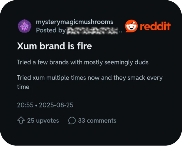
Task: Click the sentence about xum smacking every time
Action: click(90, 82)
